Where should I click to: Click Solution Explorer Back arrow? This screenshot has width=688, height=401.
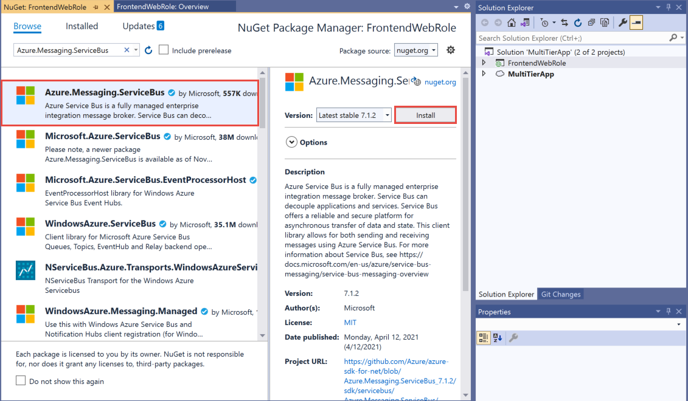point(485,23)
